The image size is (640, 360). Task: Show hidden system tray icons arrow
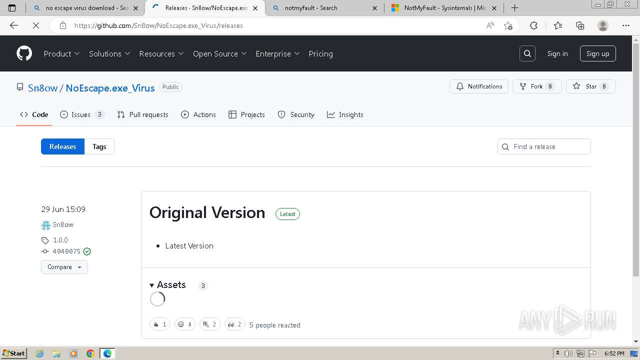point(557,353)
